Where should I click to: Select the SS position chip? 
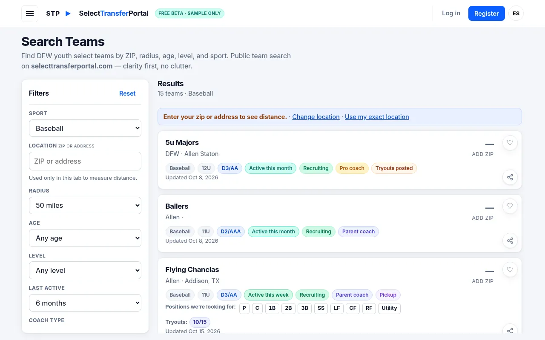[321, 308]
